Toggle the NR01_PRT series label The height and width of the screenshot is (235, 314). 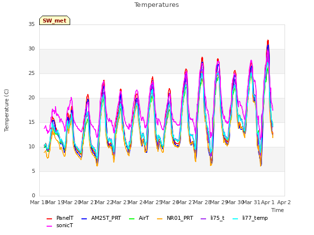(180, 218)
